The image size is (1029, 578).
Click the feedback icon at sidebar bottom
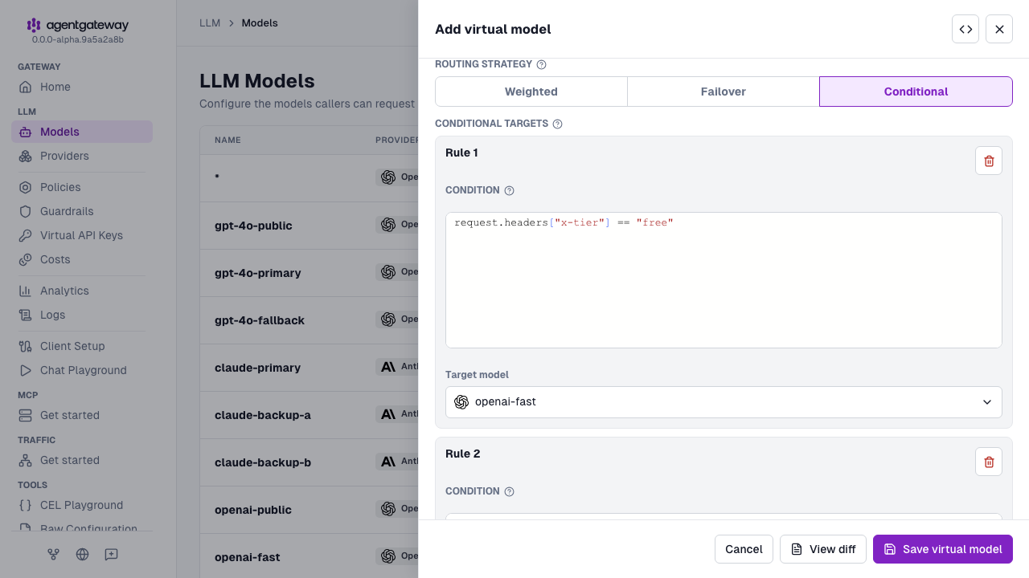tap(111, 554)
